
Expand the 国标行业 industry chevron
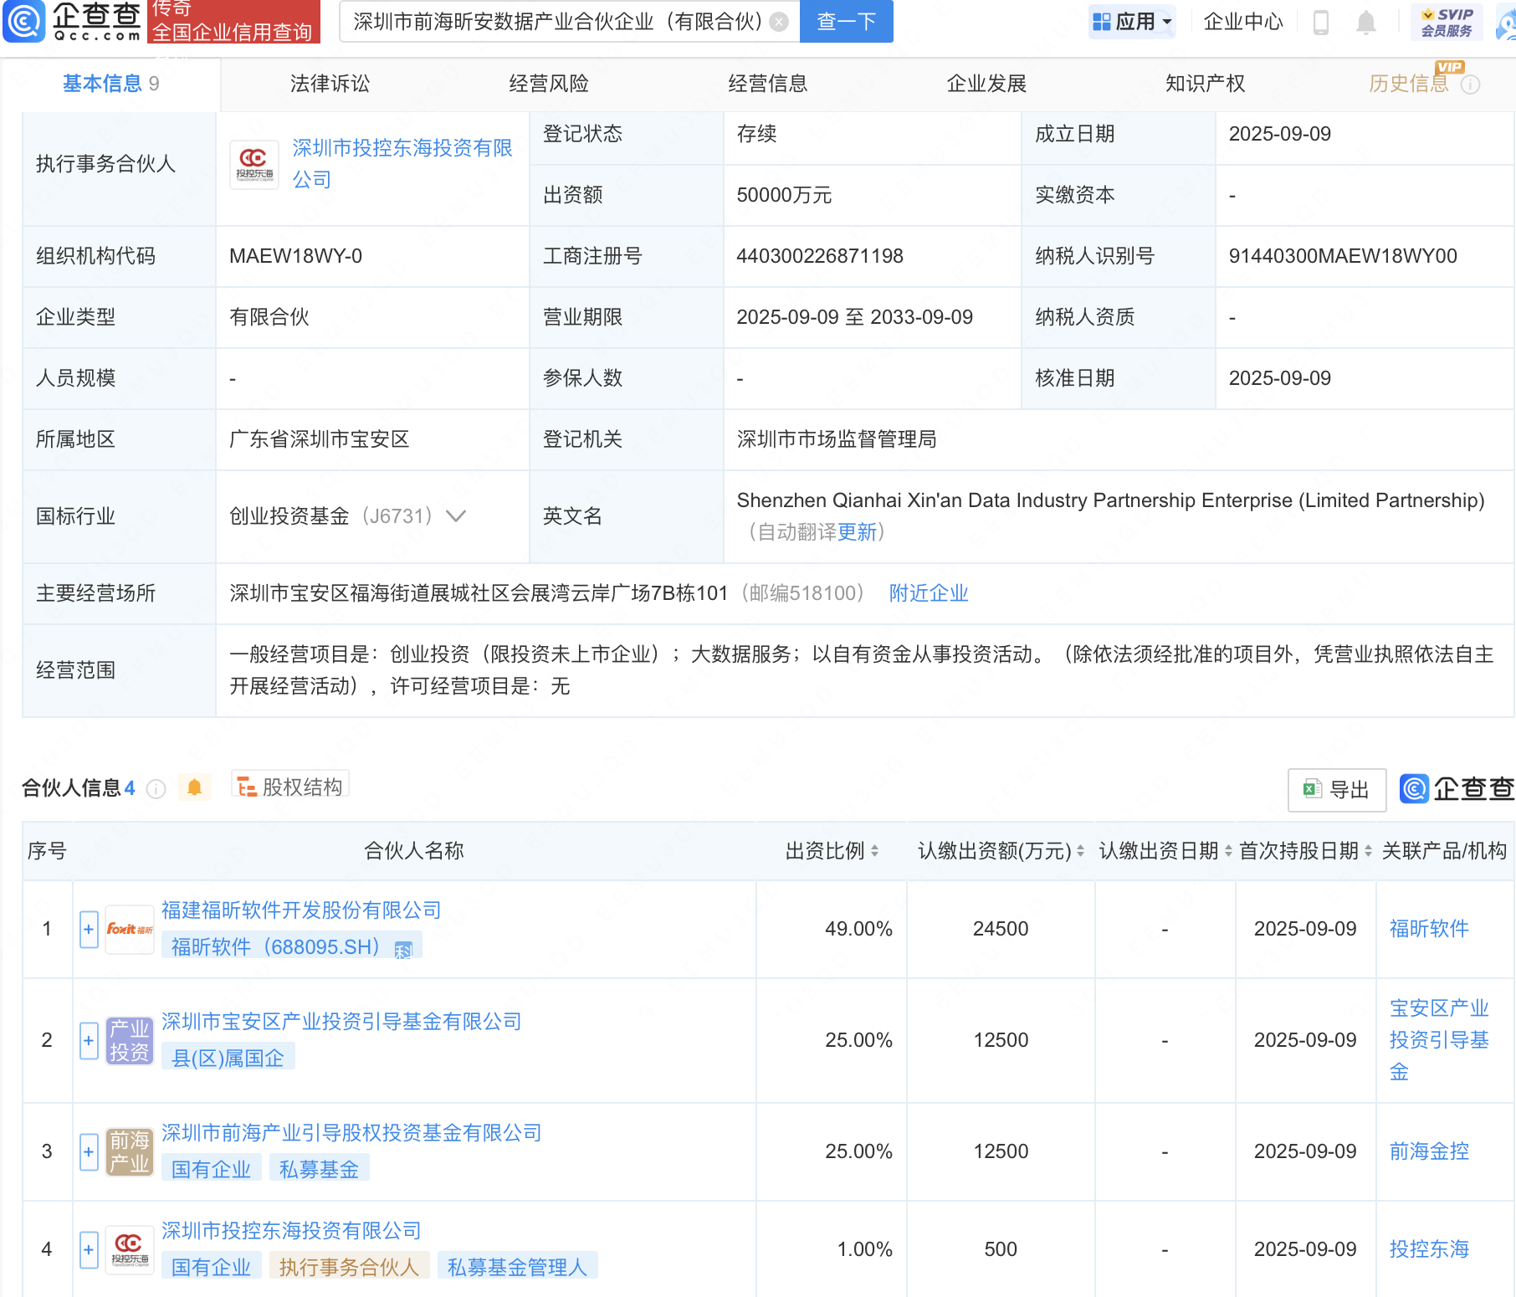point(456,516)
